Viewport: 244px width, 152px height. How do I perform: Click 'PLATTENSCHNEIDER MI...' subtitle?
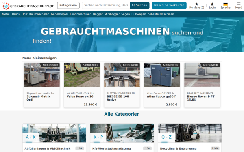coord(122,93)
